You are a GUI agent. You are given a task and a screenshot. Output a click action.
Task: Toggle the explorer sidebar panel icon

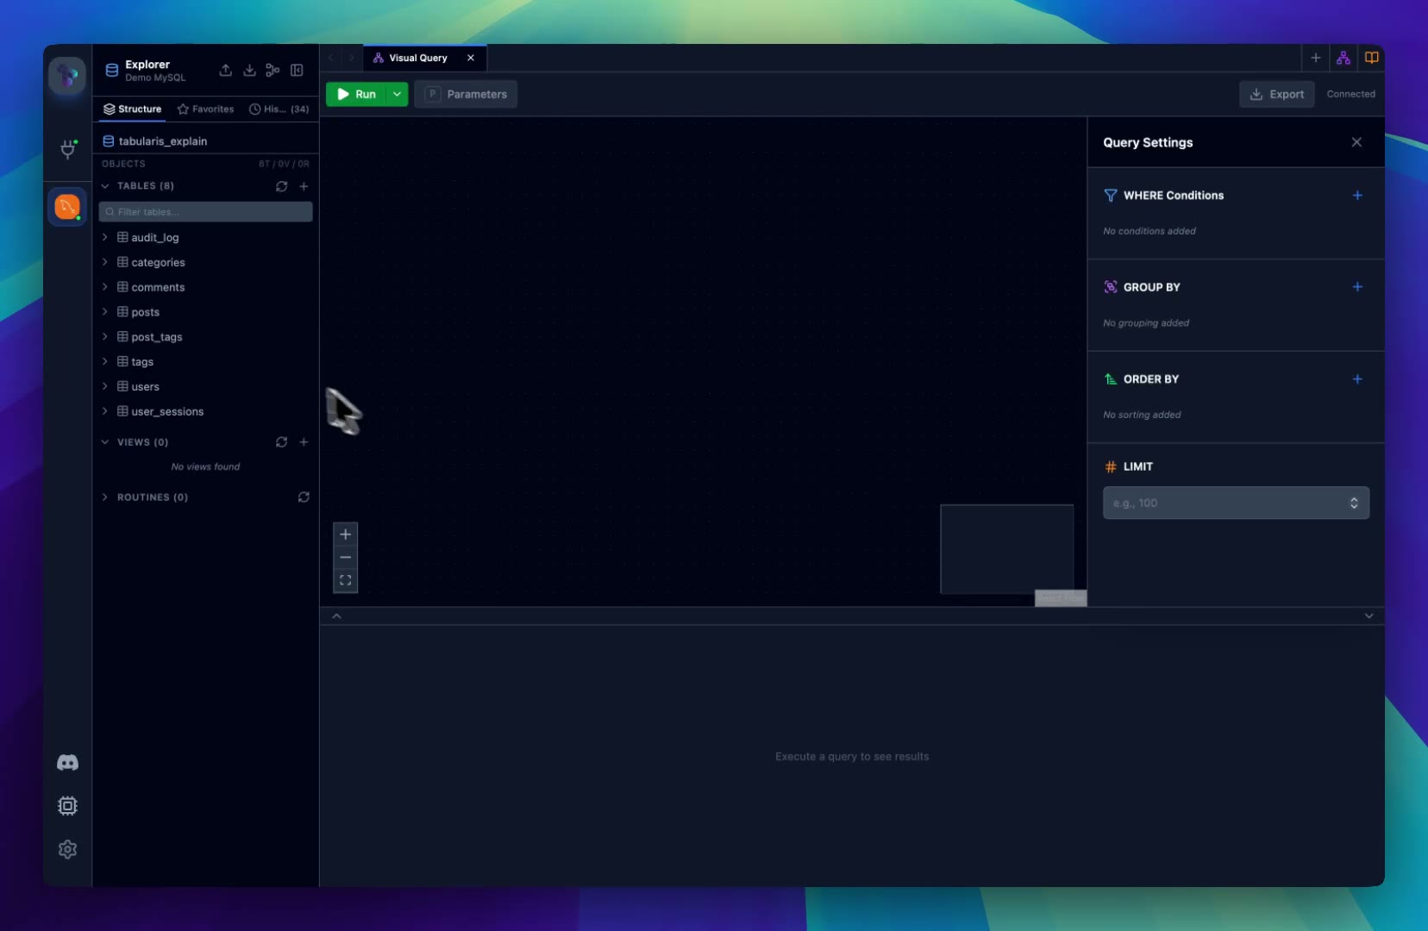297,71
